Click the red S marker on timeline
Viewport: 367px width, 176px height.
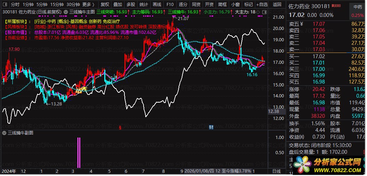point(120,127)
